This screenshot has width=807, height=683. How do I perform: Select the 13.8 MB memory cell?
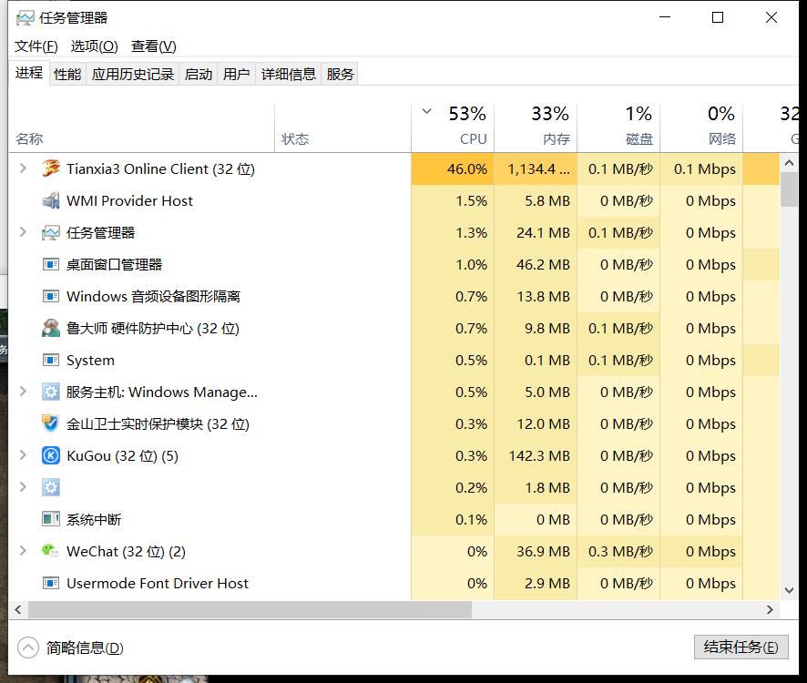click(x=536, y=297)
